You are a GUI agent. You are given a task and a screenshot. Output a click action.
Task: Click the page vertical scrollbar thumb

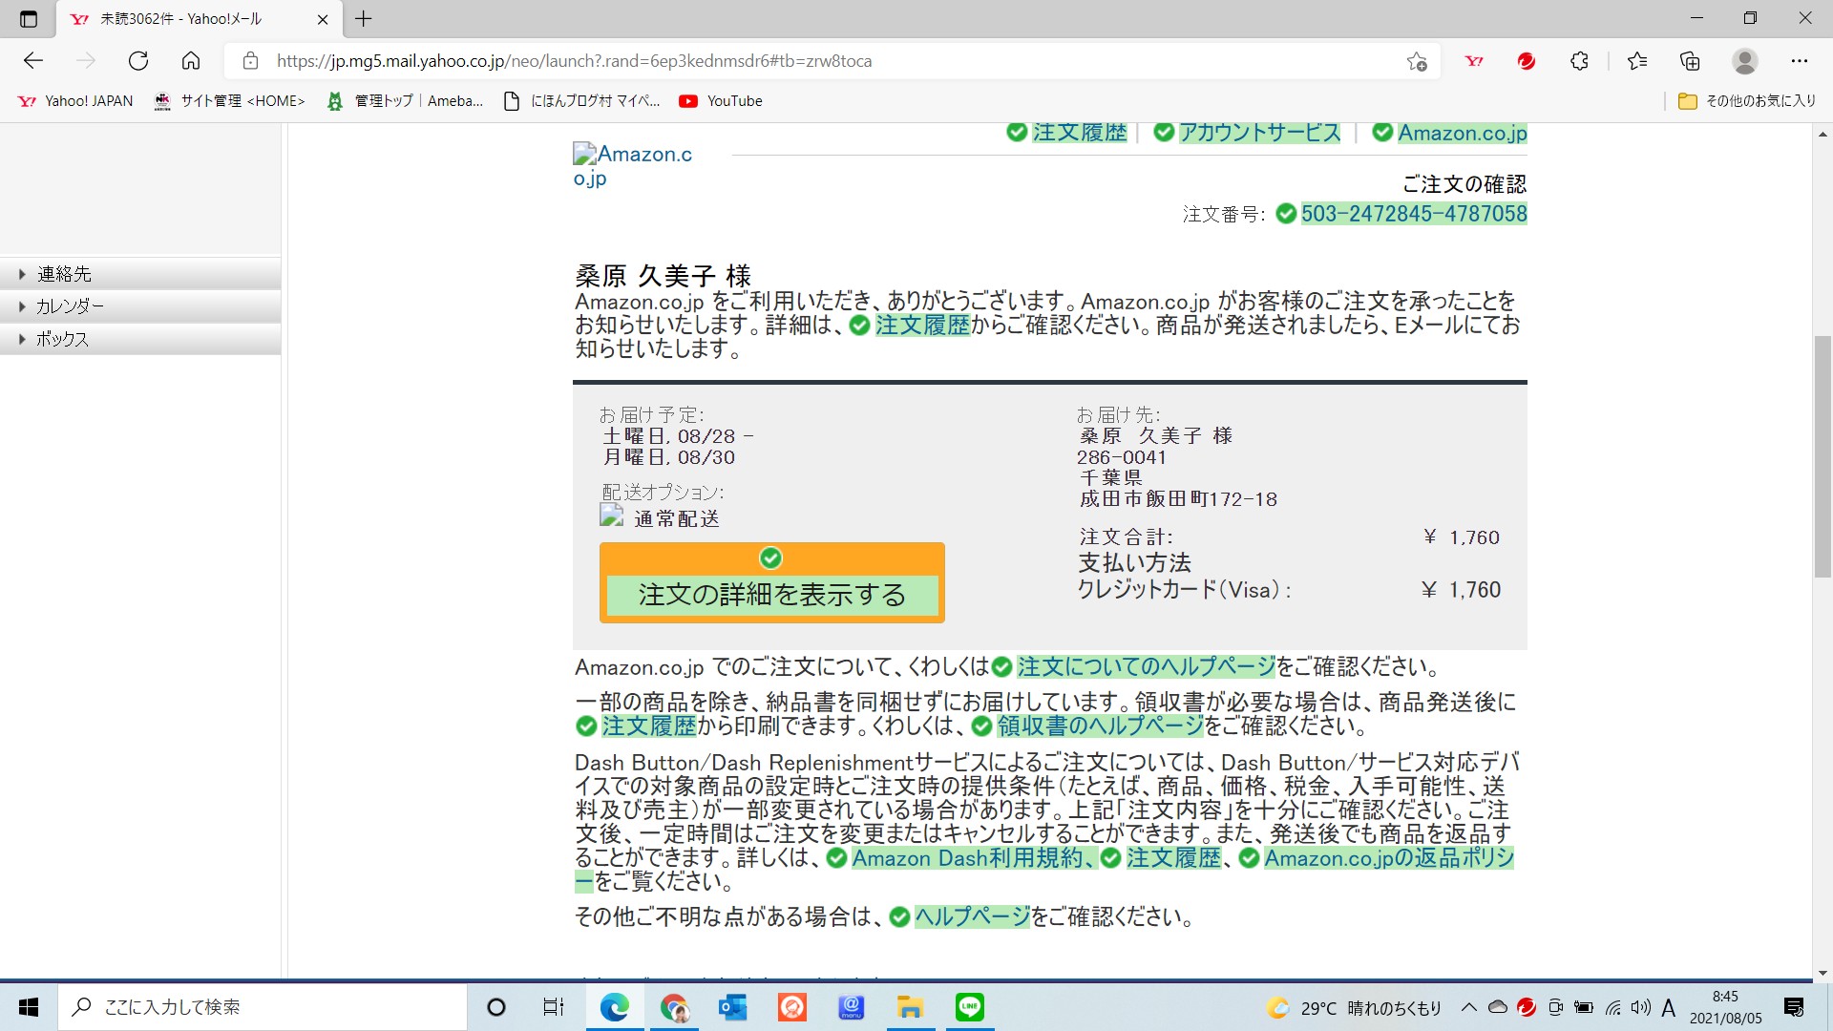pos(1822,456)
